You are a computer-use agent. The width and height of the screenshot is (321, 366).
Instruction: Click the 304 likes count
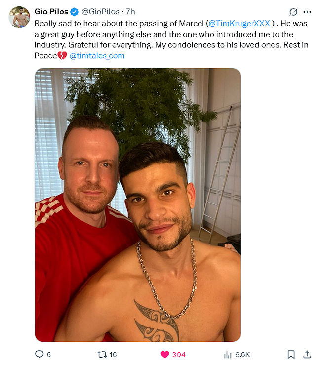point(179,355)
